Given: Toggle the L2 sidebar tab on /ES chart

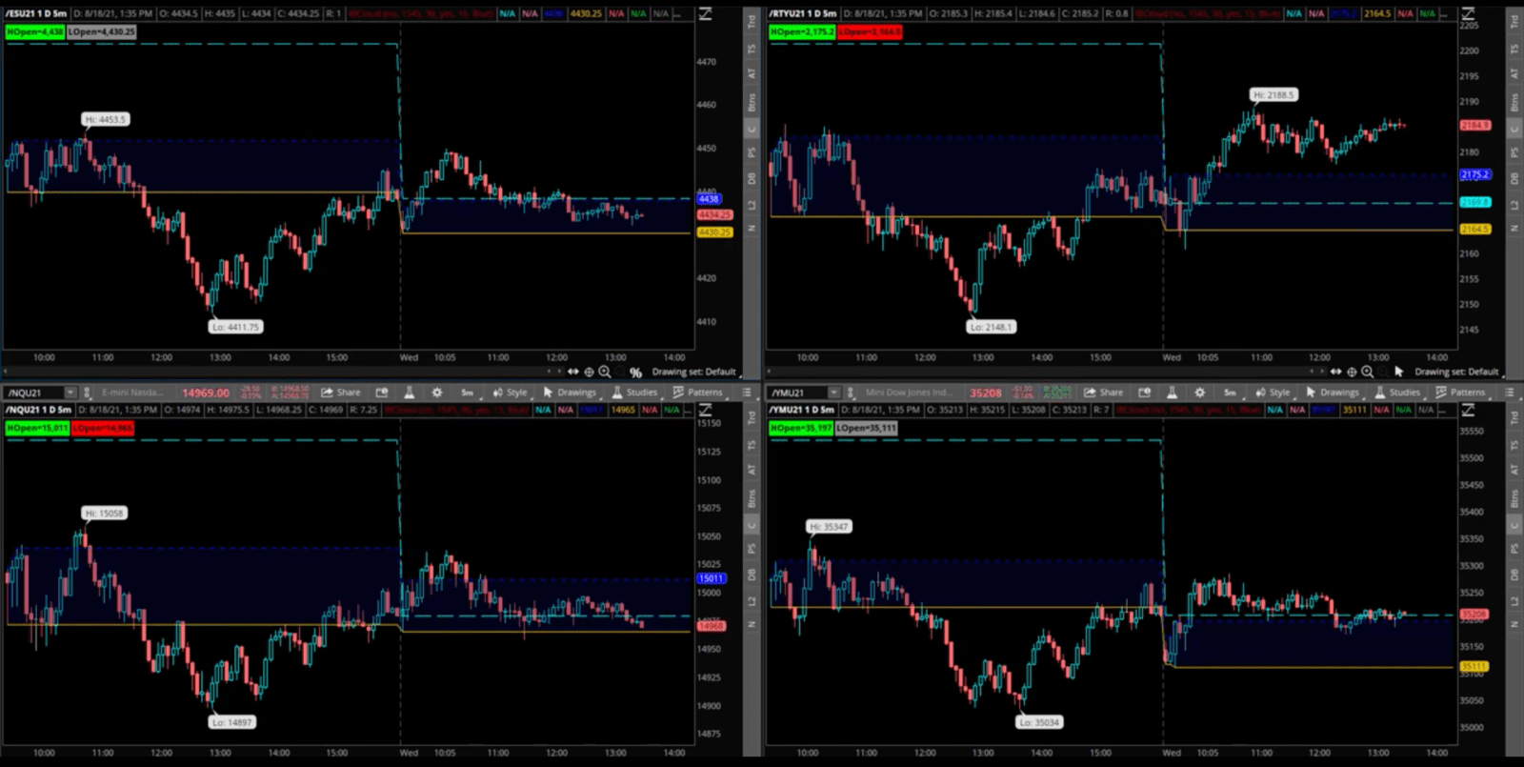Looking at the screenshot, I should (x=752, y=205).
